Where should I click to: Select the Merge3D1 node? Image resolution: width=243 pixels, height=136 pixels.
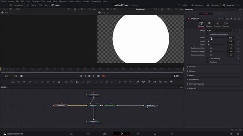94,105
